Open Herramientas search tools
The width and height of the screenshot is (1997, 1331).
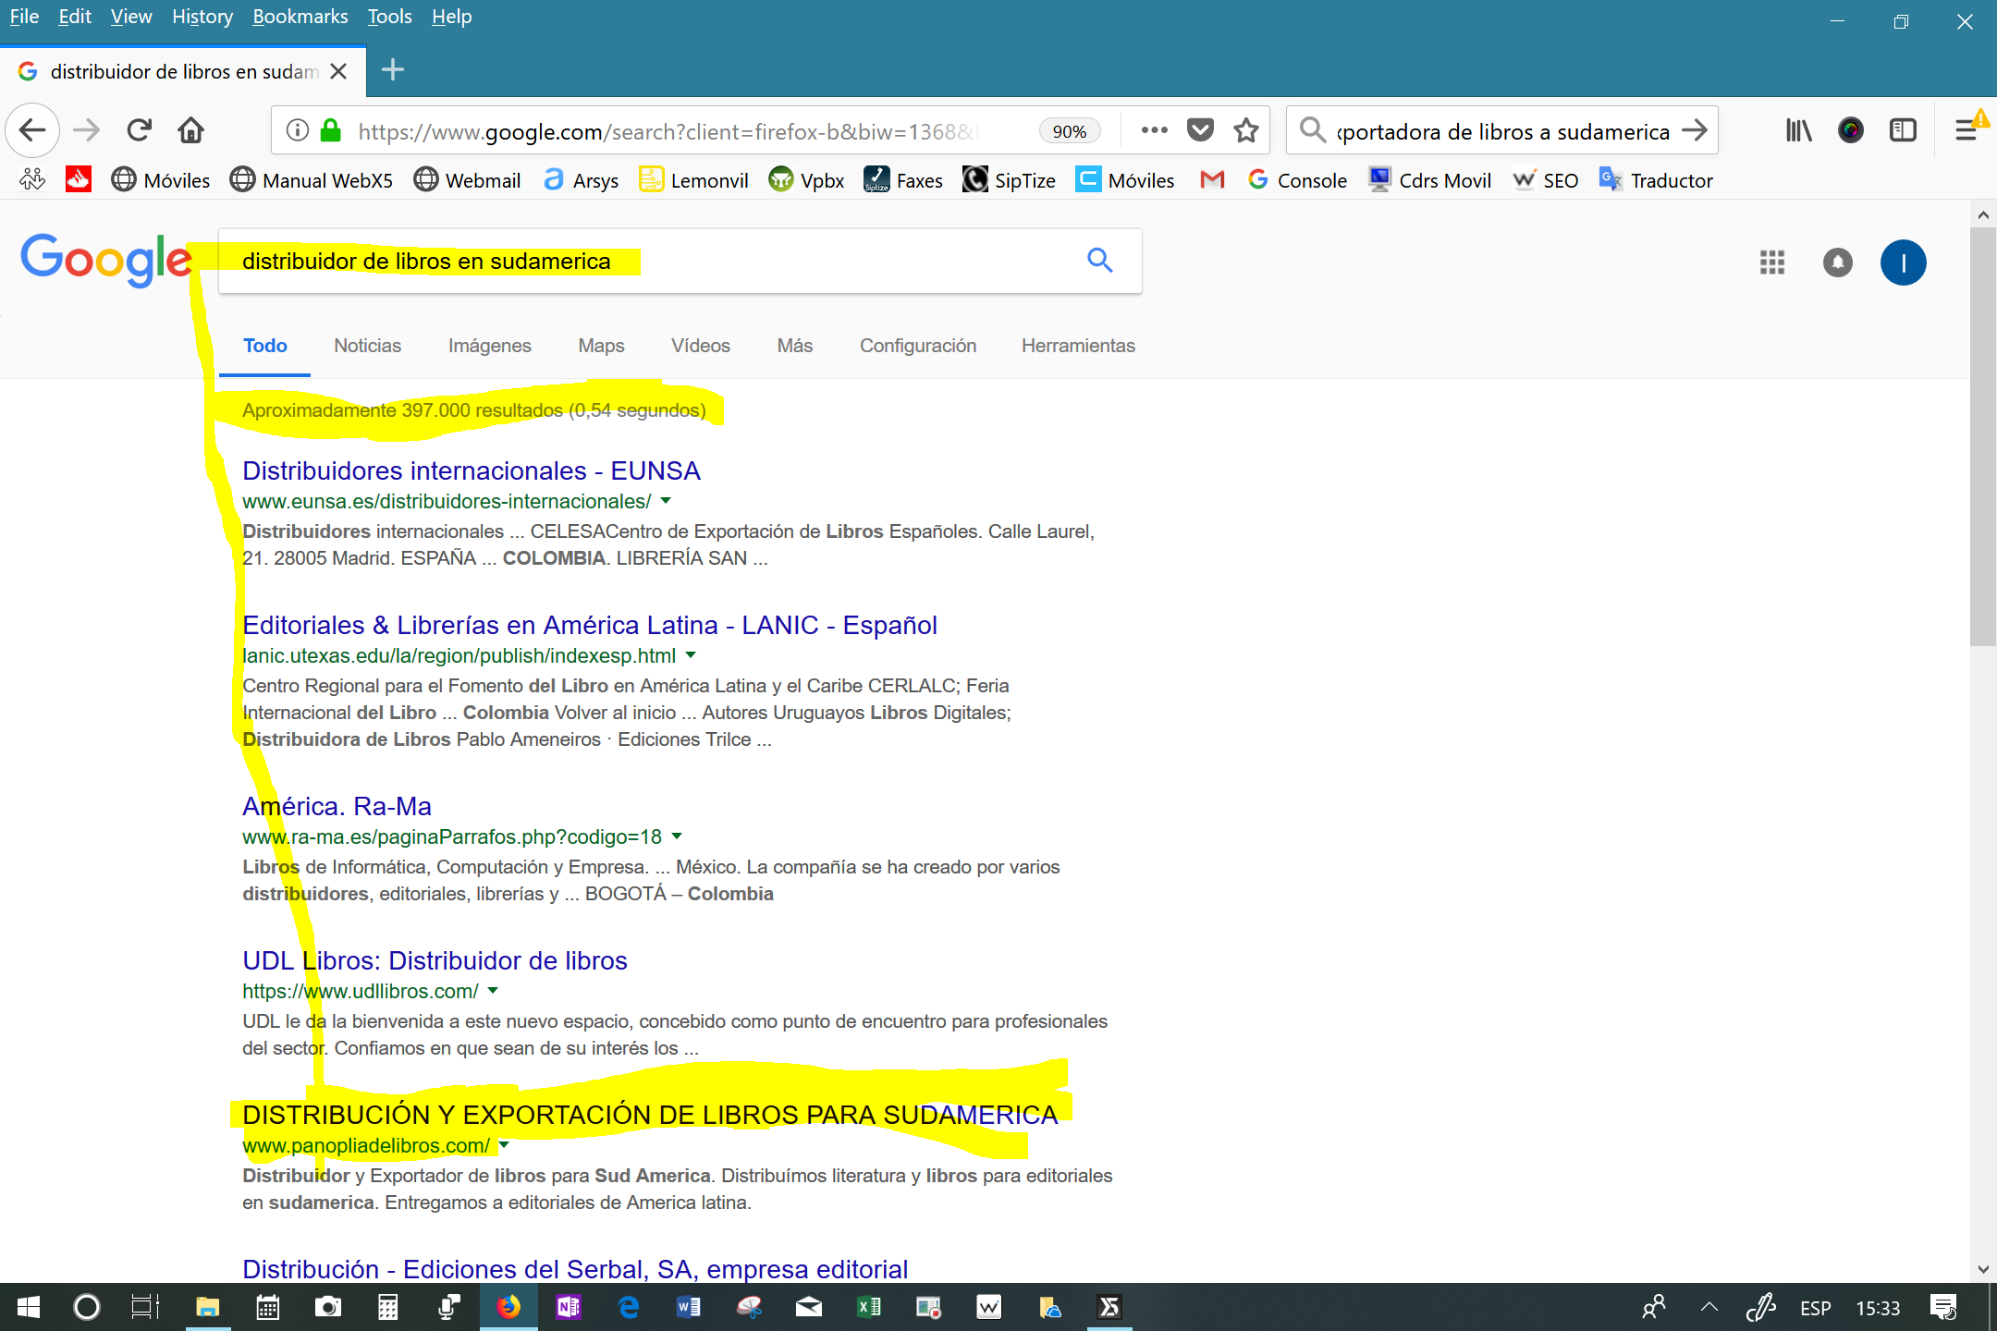click(x=1078, y=346)
